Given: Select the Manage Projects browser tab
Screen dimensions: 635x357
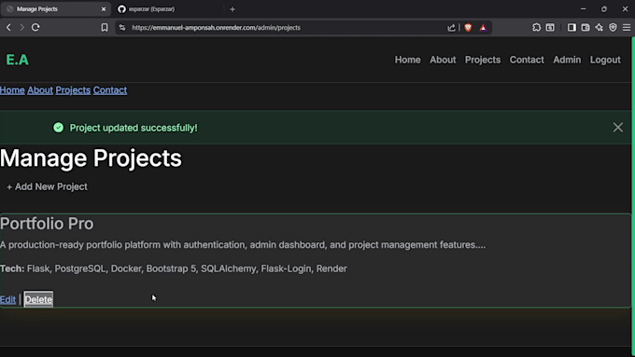Looking at the screenshot, I should pyautogui.click(x=55, y=9).
